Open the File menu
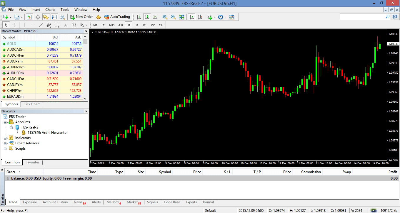 [11, 10]
